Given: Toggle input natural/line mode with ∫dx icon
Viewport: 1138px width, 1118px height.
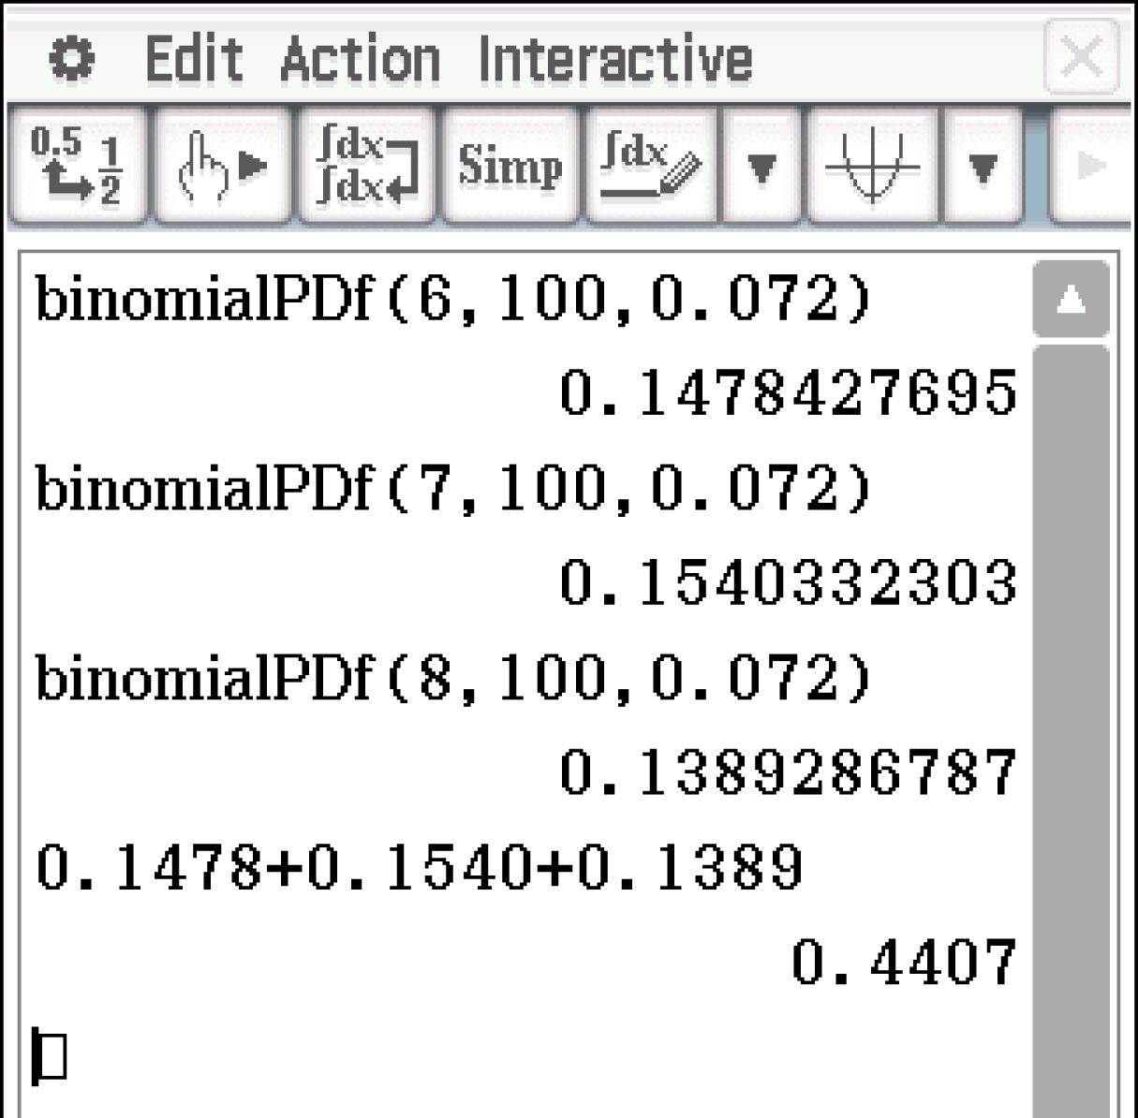Looking at the screenshot, I should point(366,167).
